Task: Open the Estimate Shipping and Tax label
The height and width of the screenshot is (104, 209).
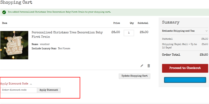Action: pyautogui.click(x=178, y=31)
